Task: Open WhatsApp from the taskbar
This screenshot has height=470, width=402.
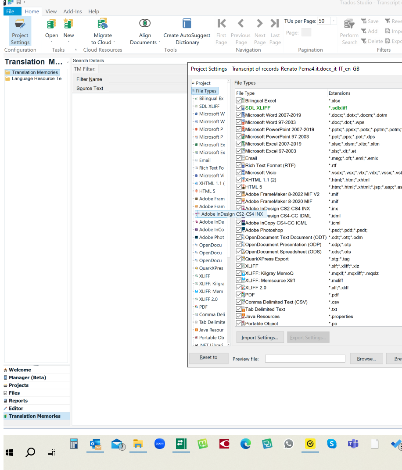Action: 289,444
